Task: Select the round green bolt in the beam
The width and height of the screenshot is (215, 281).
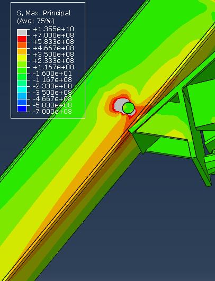Action: [128, 108]
